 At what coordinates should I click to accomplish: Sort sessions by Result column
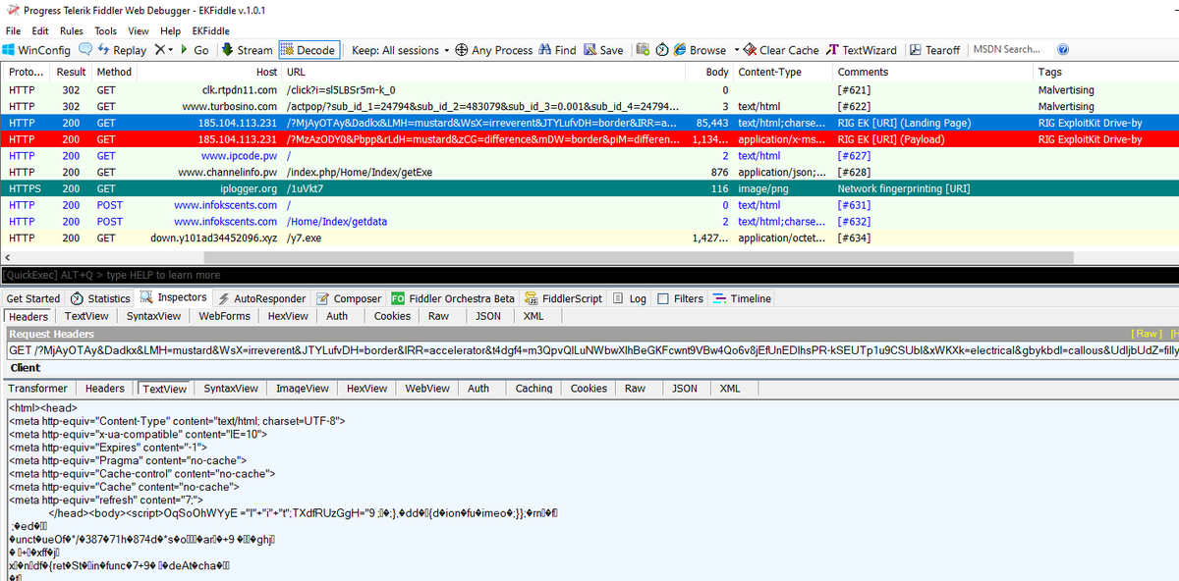point(71,72)
